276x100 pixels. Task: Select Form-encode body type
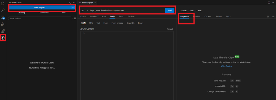118,23
